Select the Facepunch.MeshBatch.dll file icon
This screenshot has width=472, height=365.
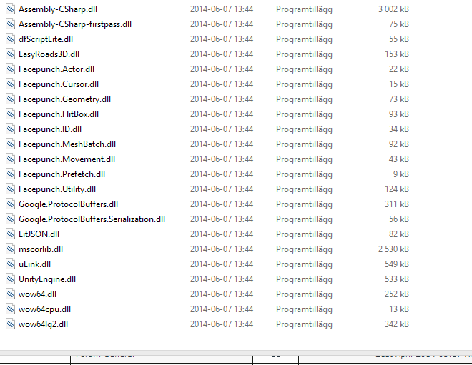10,144
